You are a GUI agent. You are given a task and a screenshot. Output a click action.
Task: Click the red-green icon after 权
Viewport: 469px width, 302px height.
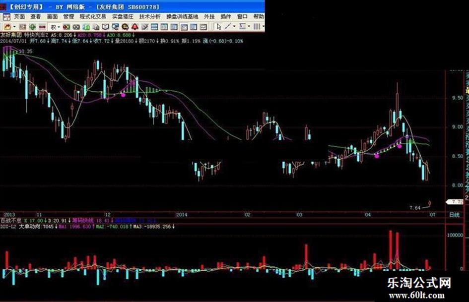pos(67,27)
